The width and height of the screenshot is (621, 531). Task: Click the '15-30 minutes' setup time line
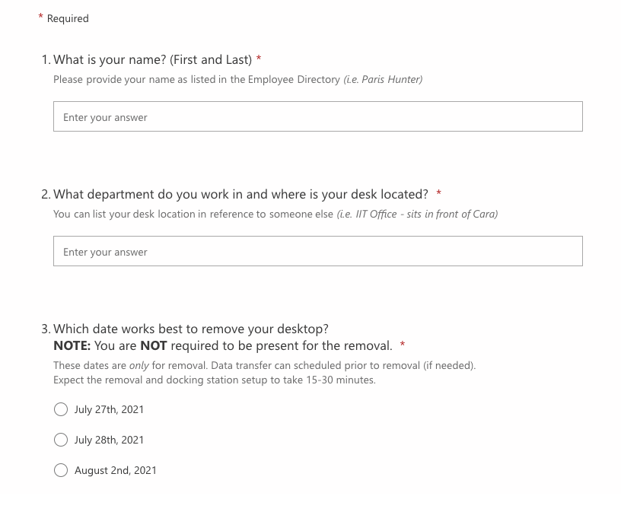point(214,380)
